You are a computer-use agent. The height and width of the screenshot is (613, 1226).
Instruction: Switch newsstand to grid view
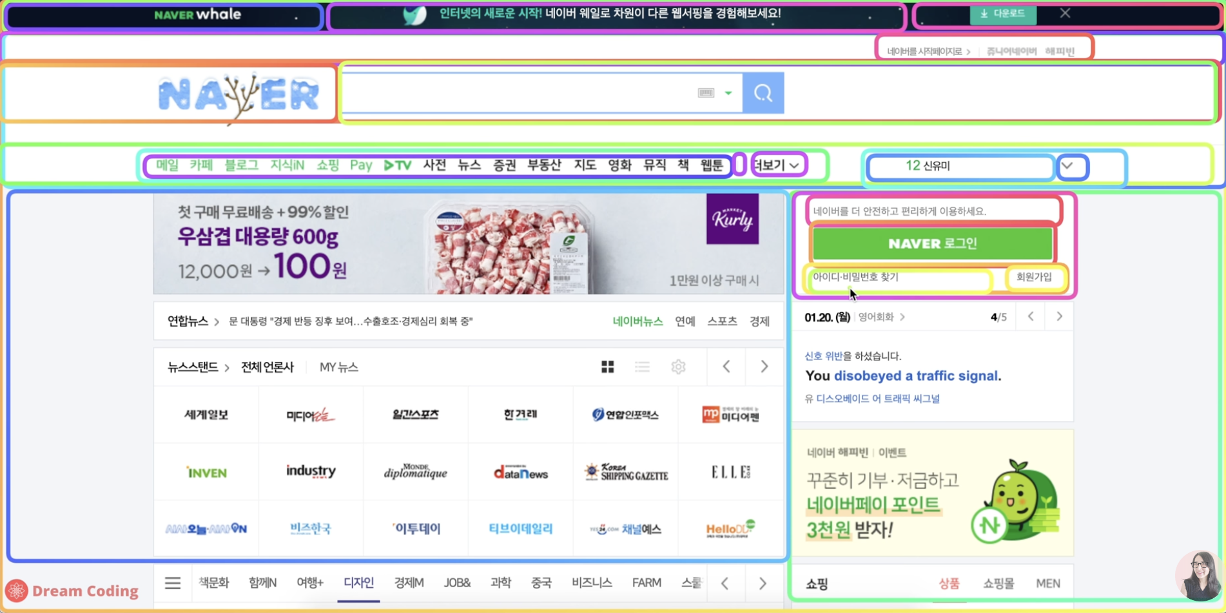click(x=607, y=367)
